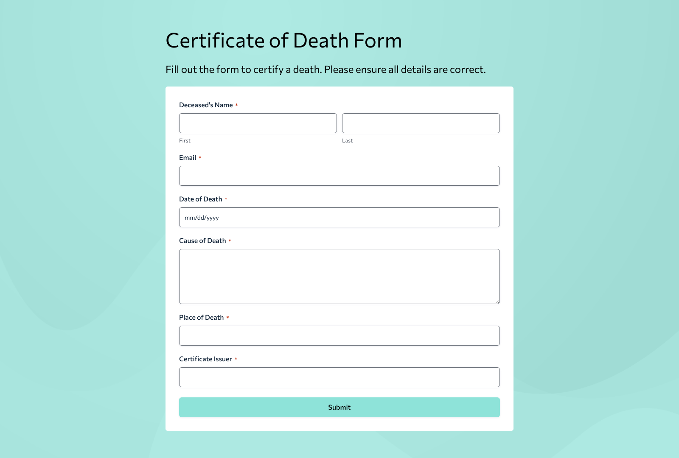Click the form instruction text below the heading

(x=325, y=69)
